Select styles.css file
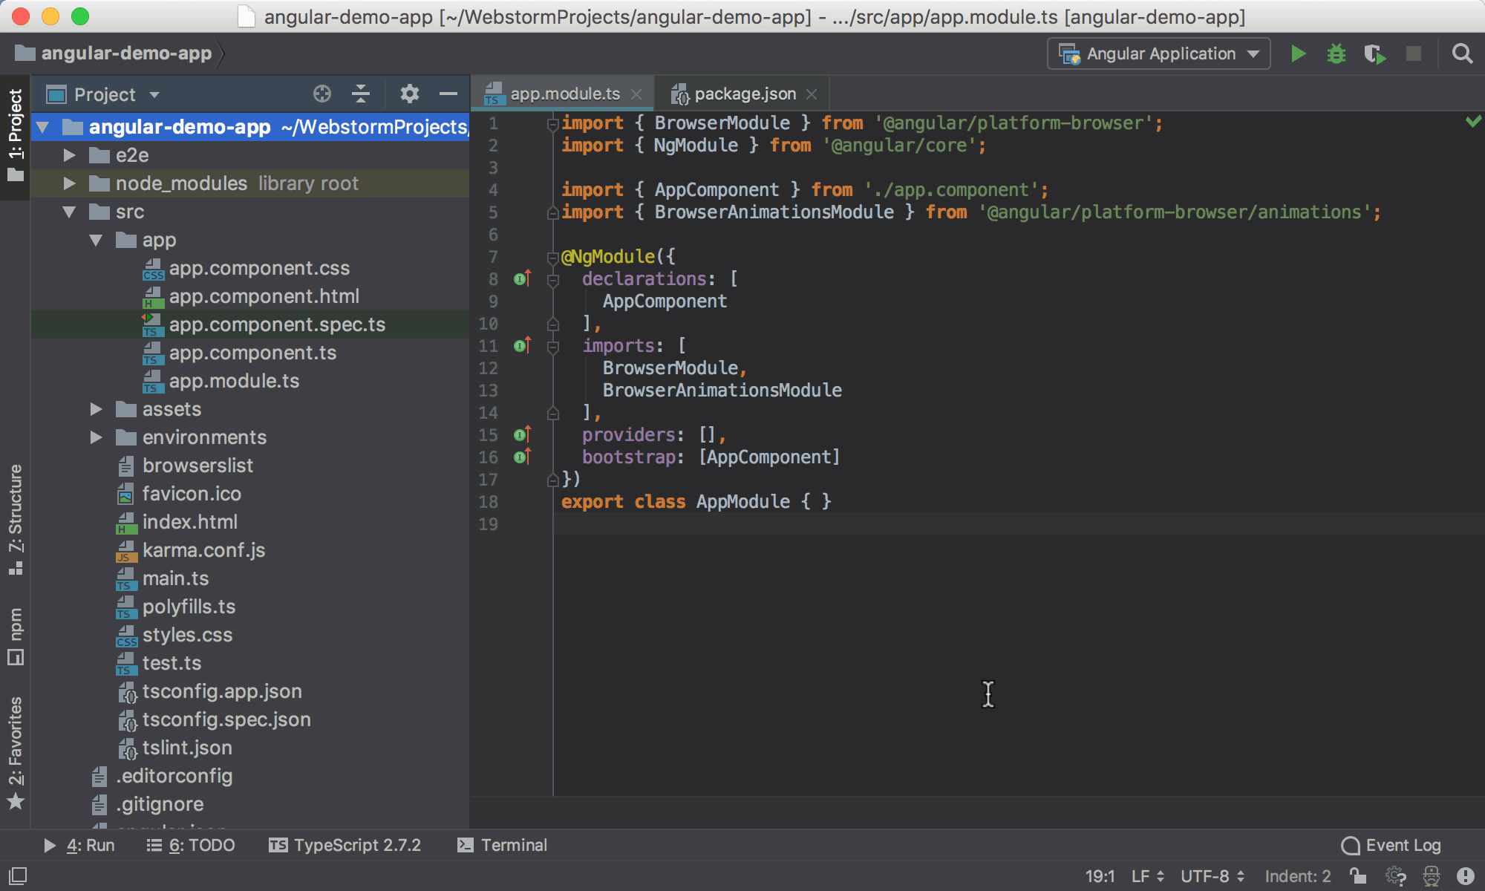Screen dimensions: 1485x891 tap(187, 635)
